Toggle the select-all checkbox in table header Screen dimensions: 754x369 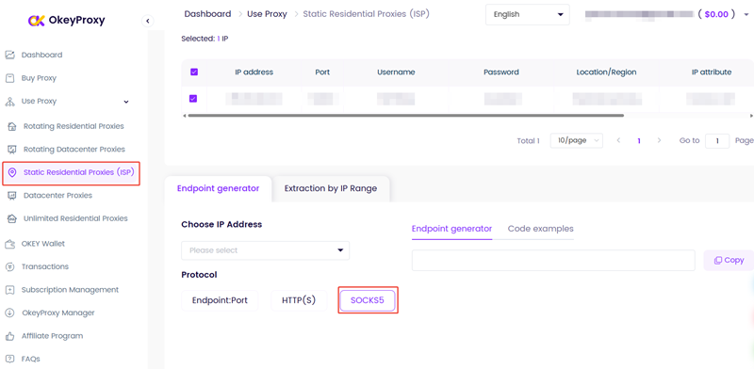194,72
